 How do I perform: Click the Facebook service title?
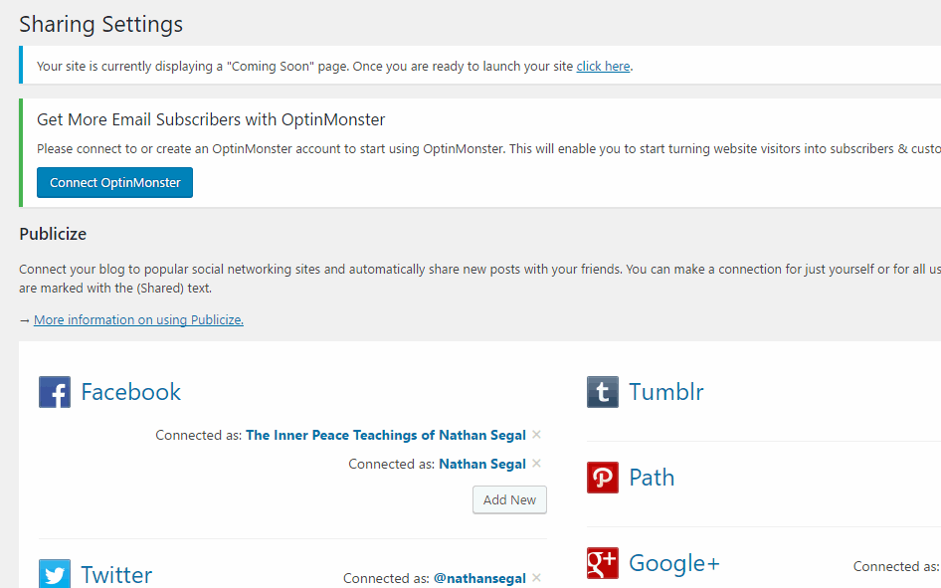[131, 392]
